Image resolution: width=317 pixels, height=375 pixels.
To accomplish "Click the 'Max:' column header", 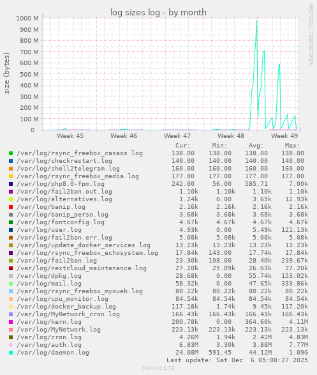I will point(292,146).
